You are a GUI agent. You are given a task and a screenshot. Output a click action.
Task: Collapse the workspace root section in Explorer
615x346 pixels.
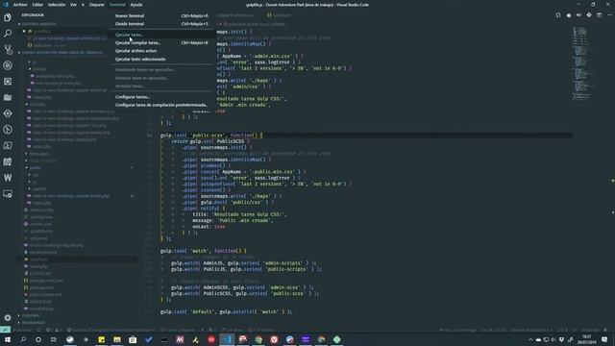(61, 52)
